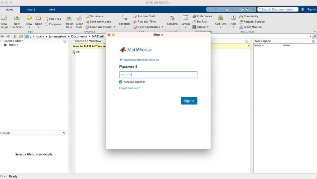Click Clear Commands
This screenshot has width=317, height=179.
point(146,27)
